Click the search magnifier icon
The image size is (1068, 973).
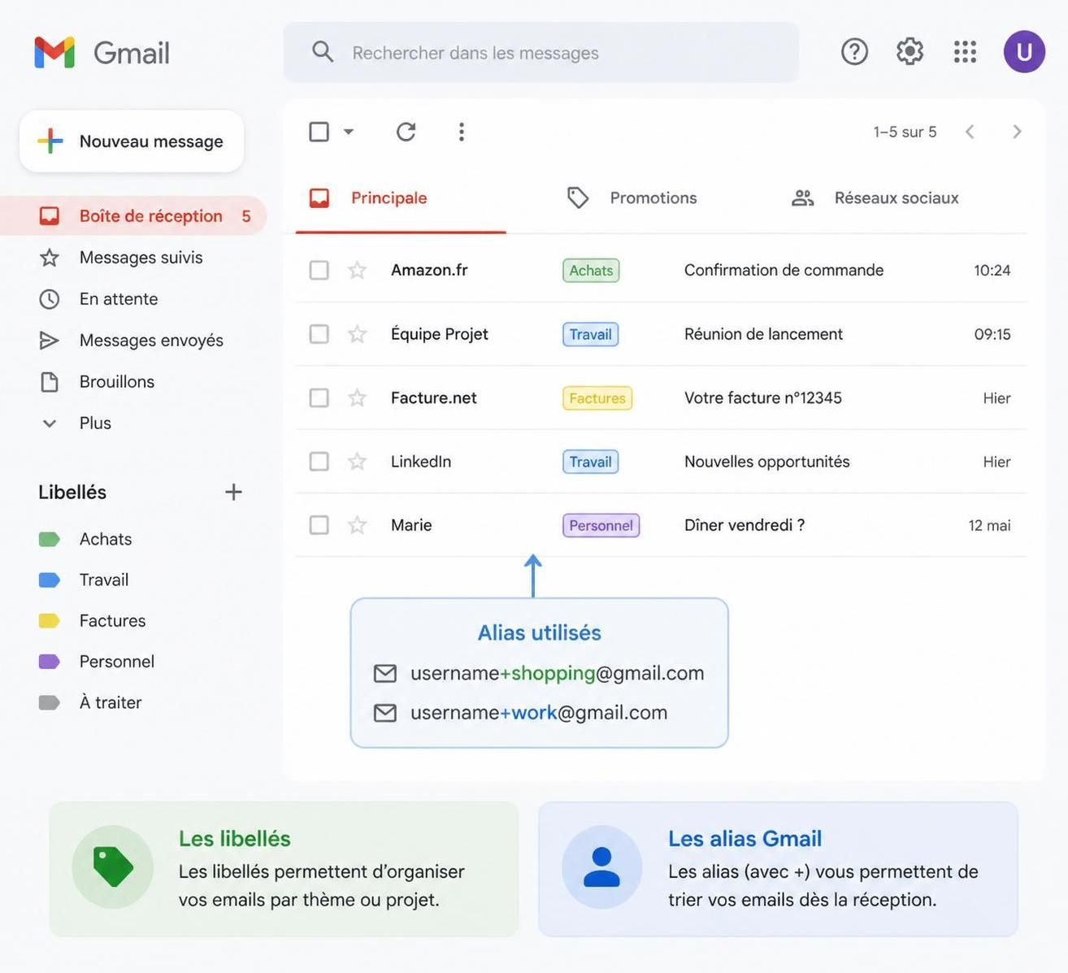click(323, 52)
